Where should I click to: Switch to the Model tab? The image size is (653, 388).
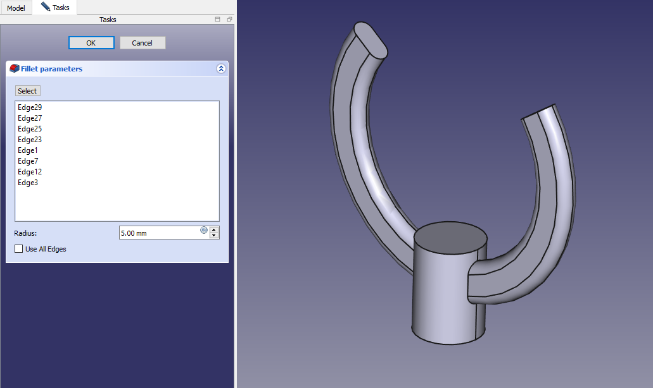tap(16, 8)
